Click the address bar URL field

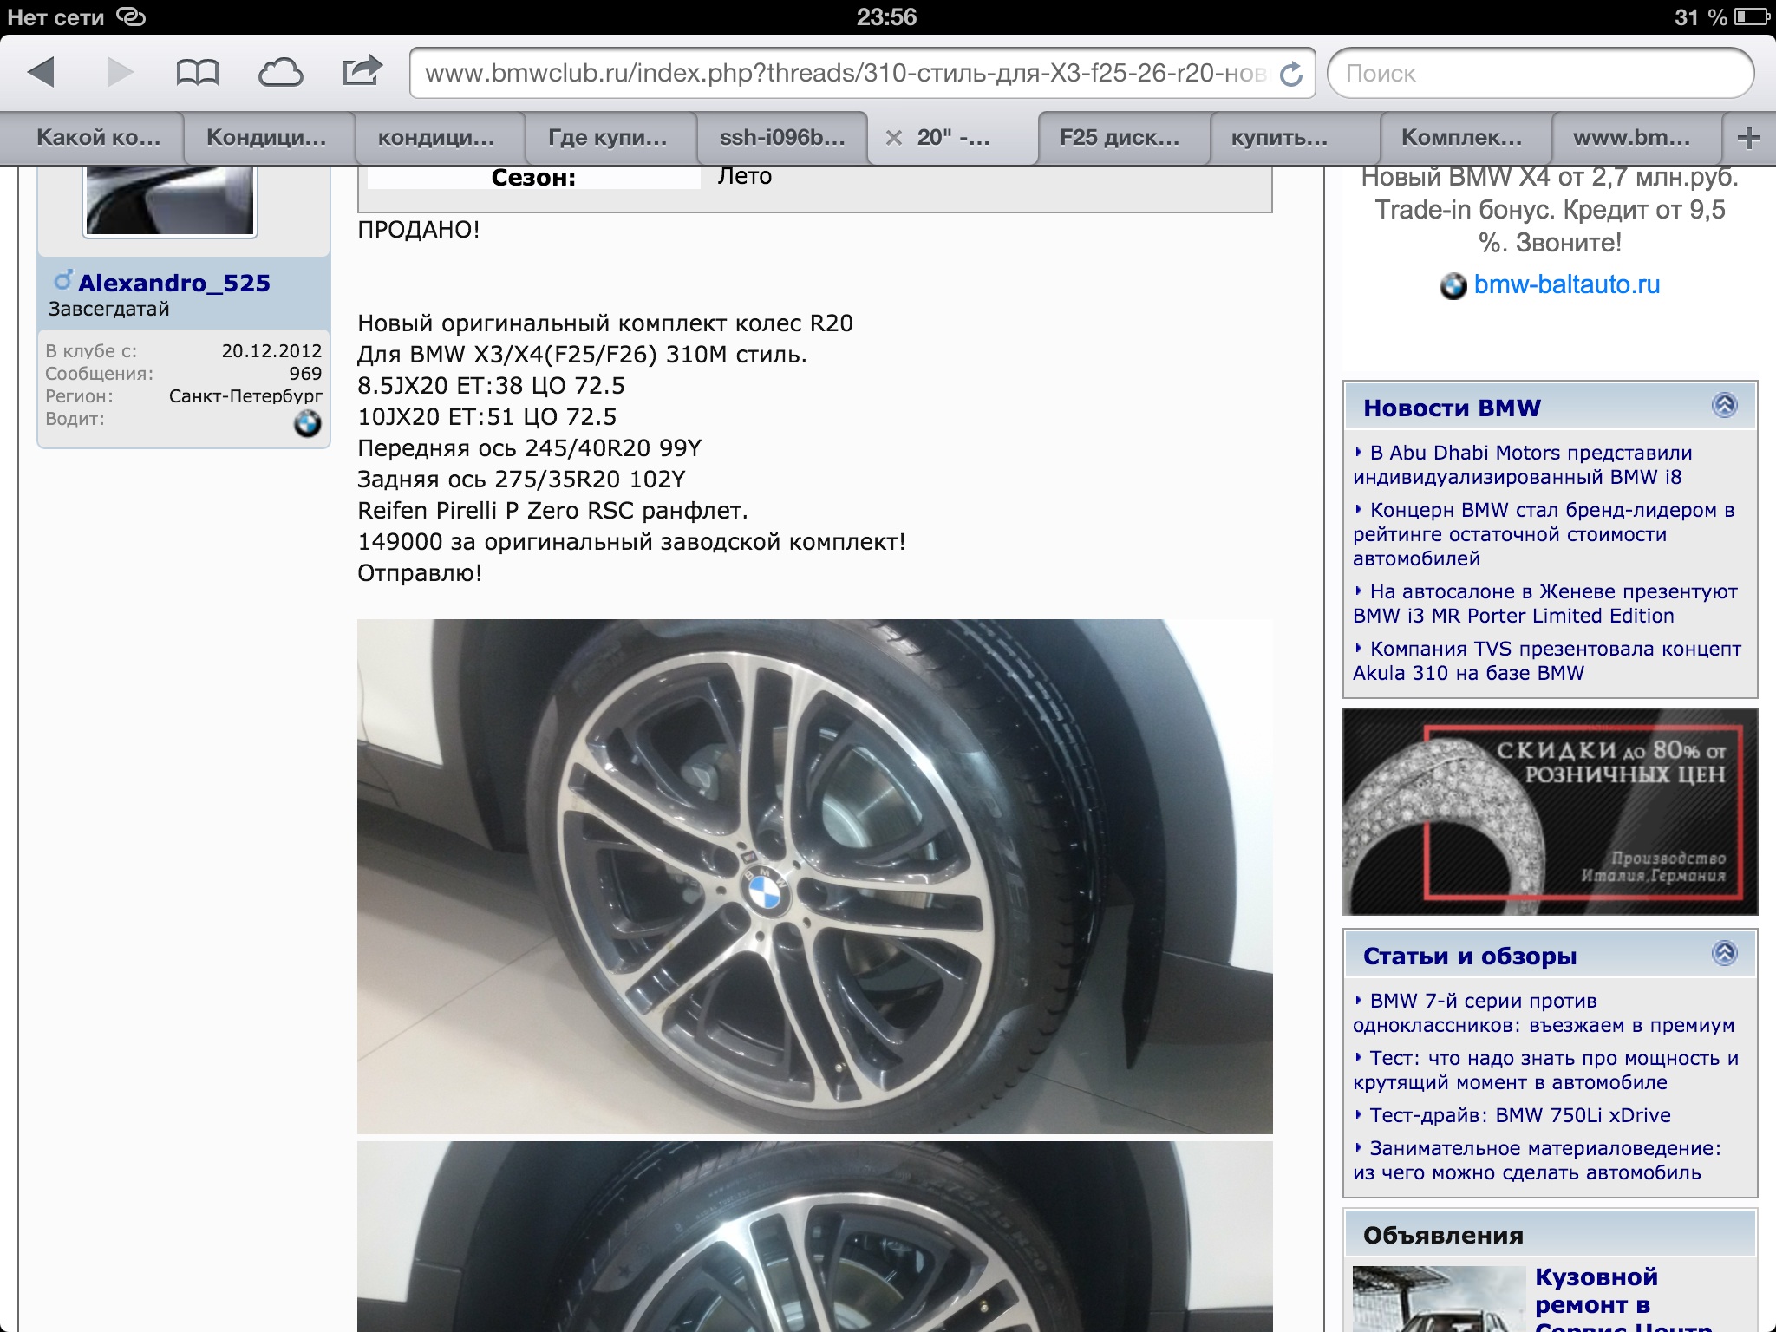(846, 74)
